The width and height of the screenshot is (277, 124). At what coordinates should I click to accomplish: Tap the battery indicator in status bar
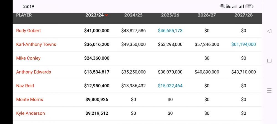click(x=249, y=6)
